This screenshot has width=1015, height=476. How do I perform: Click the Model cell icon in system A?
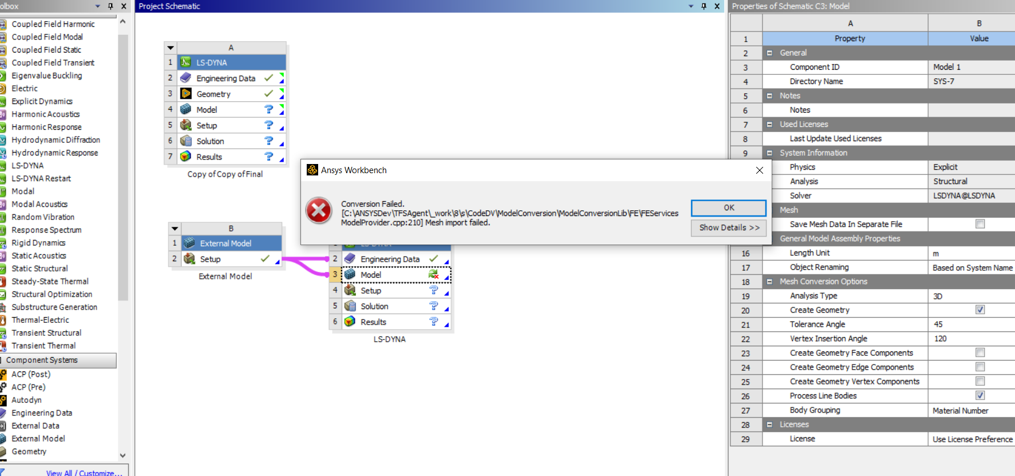point(186,109)
